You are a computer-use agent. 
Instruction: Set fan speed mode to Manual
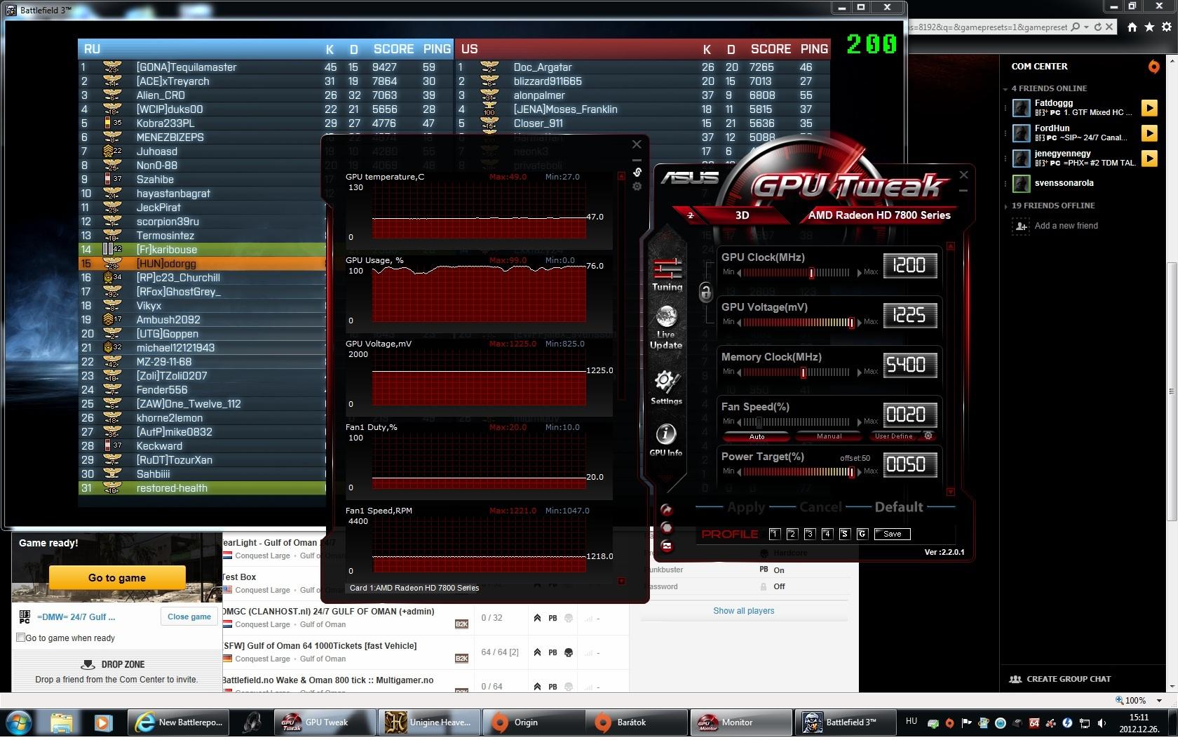pyautogui.click(x=829, y=436)
